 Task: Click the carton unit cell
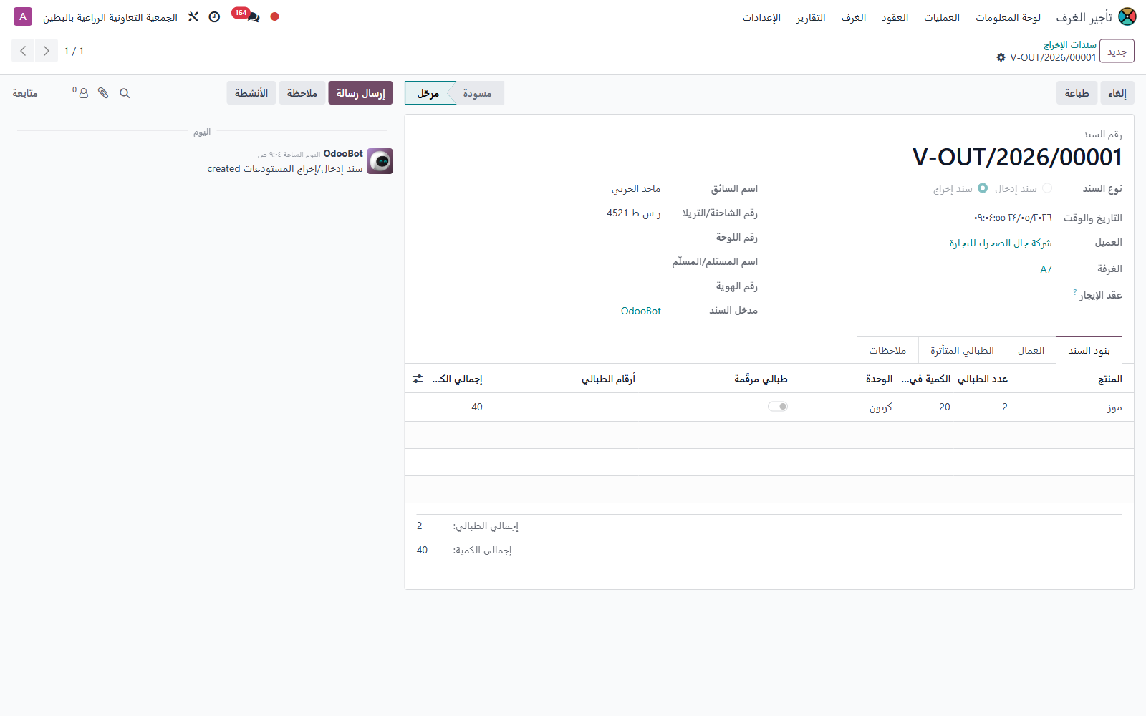coord(880,407)
